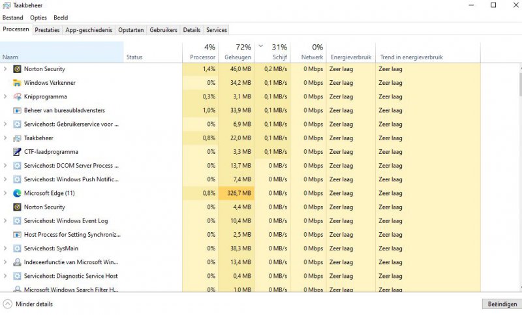Expand the Knipprogramma process entry

tap(5, 97)
